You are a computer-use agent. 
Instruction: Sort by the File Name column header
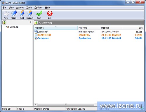[x=56, y=28]
